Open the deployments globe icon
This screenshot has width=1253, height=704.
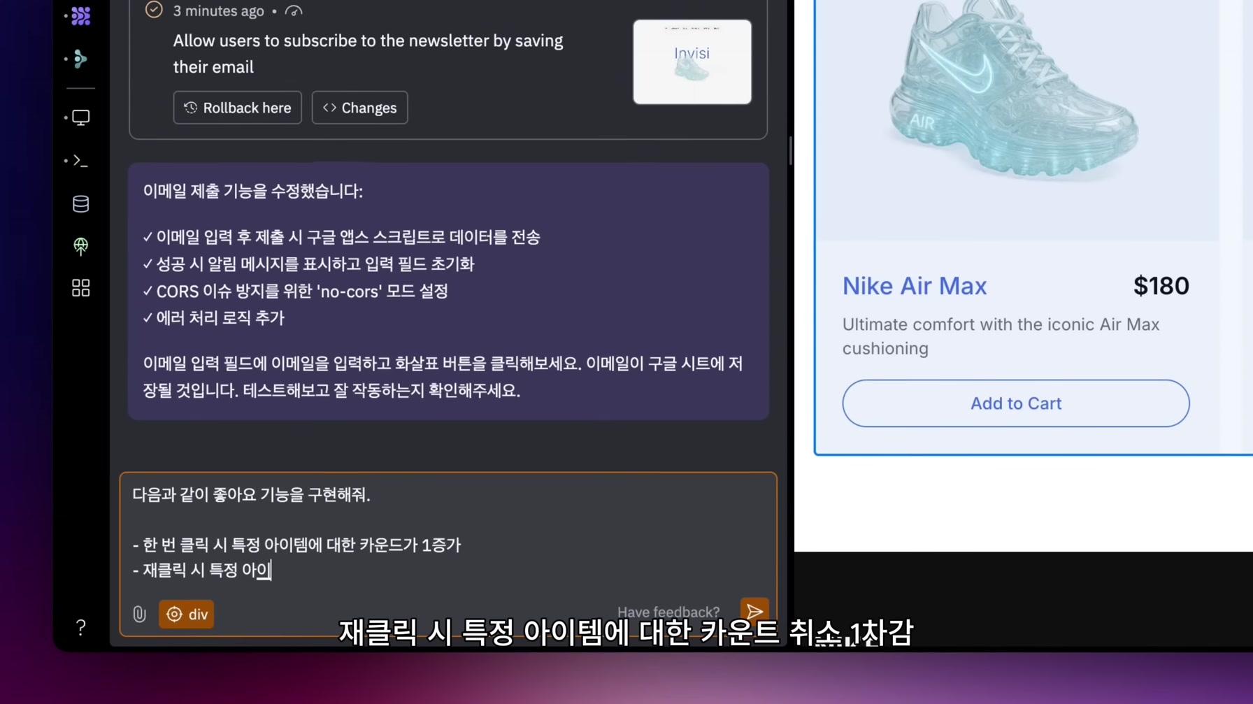81,246
